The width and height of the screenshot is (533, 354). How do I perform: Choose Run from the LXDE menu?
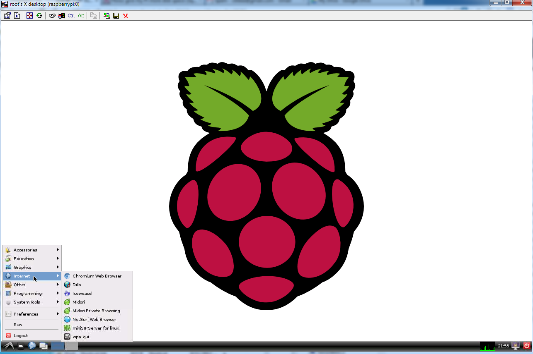[x=32, y=325]
